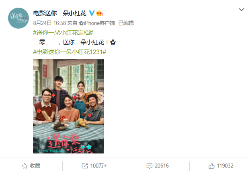Click the iPhone客户端 source link
This screenshot has height=172, width=250.
click(99, 23)
